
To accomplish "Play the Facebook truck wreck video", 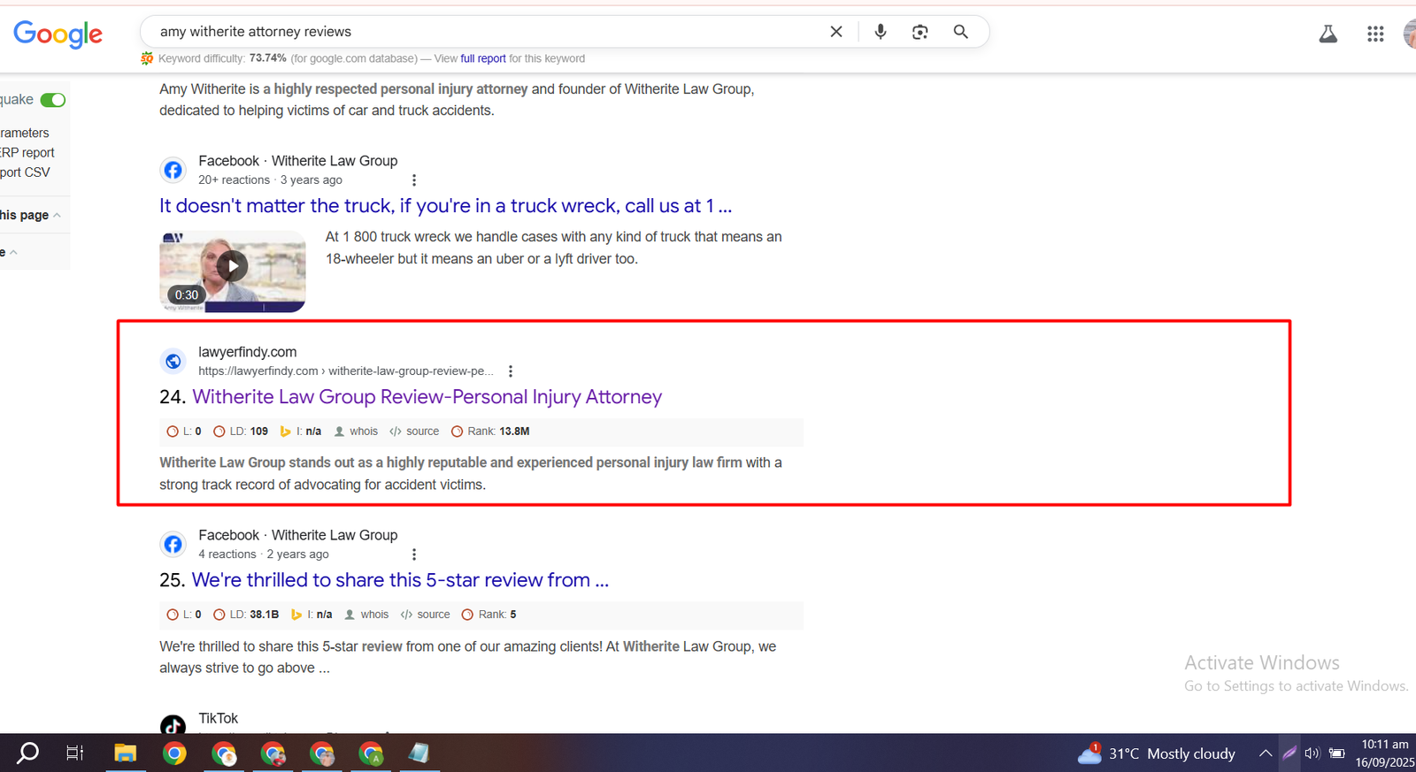I will click(x=232, y=266).
